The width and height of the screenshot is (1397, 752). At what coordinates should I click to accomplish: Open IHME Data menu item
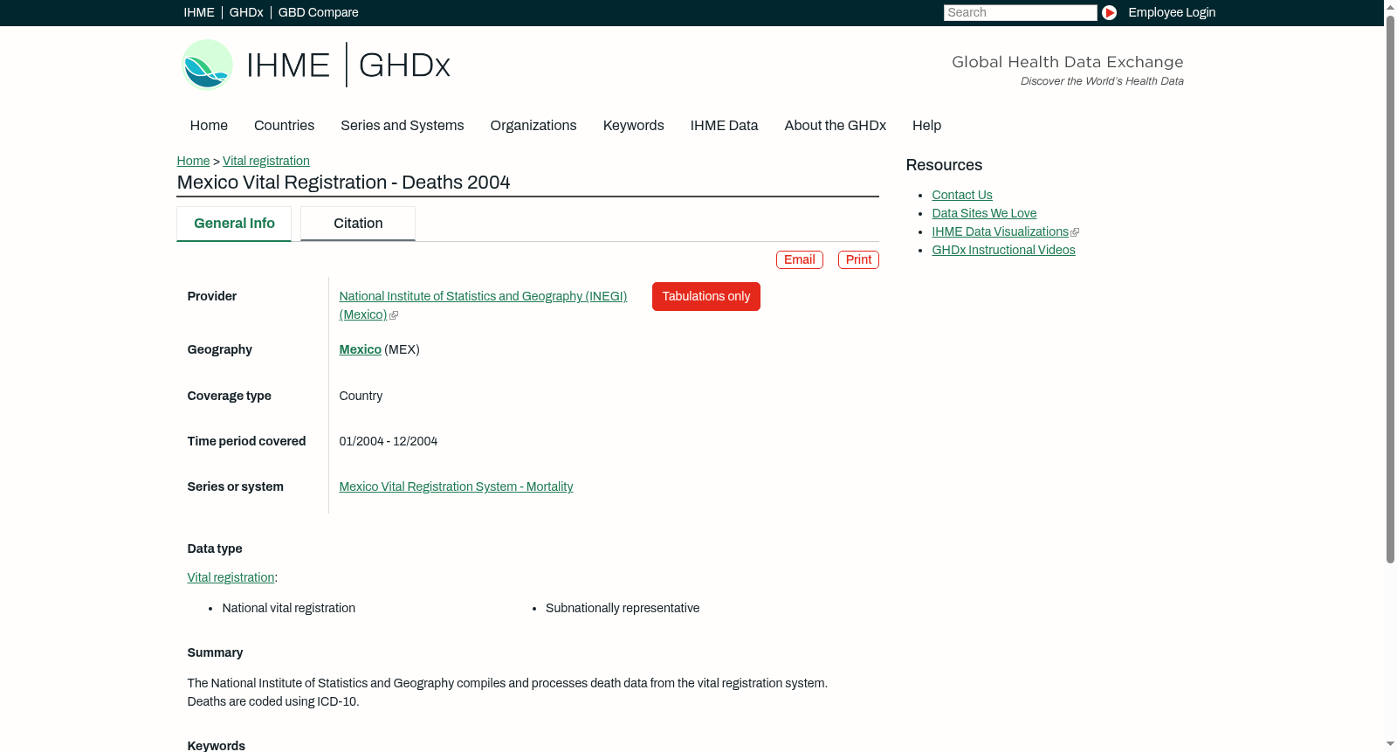[724, 125]
